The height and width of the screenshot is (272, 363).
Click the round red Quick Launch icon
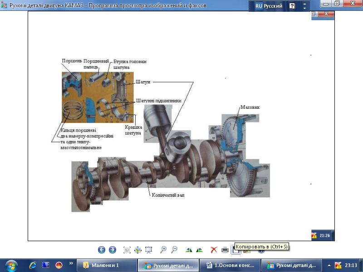coord(59,265)
